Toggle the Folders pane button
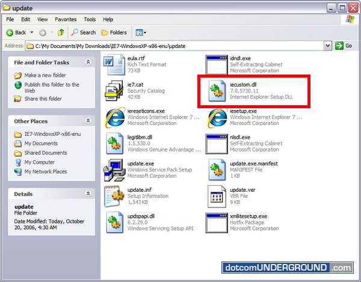The width and height of the screenshot is (361, 282). click(x=114, y=32)
